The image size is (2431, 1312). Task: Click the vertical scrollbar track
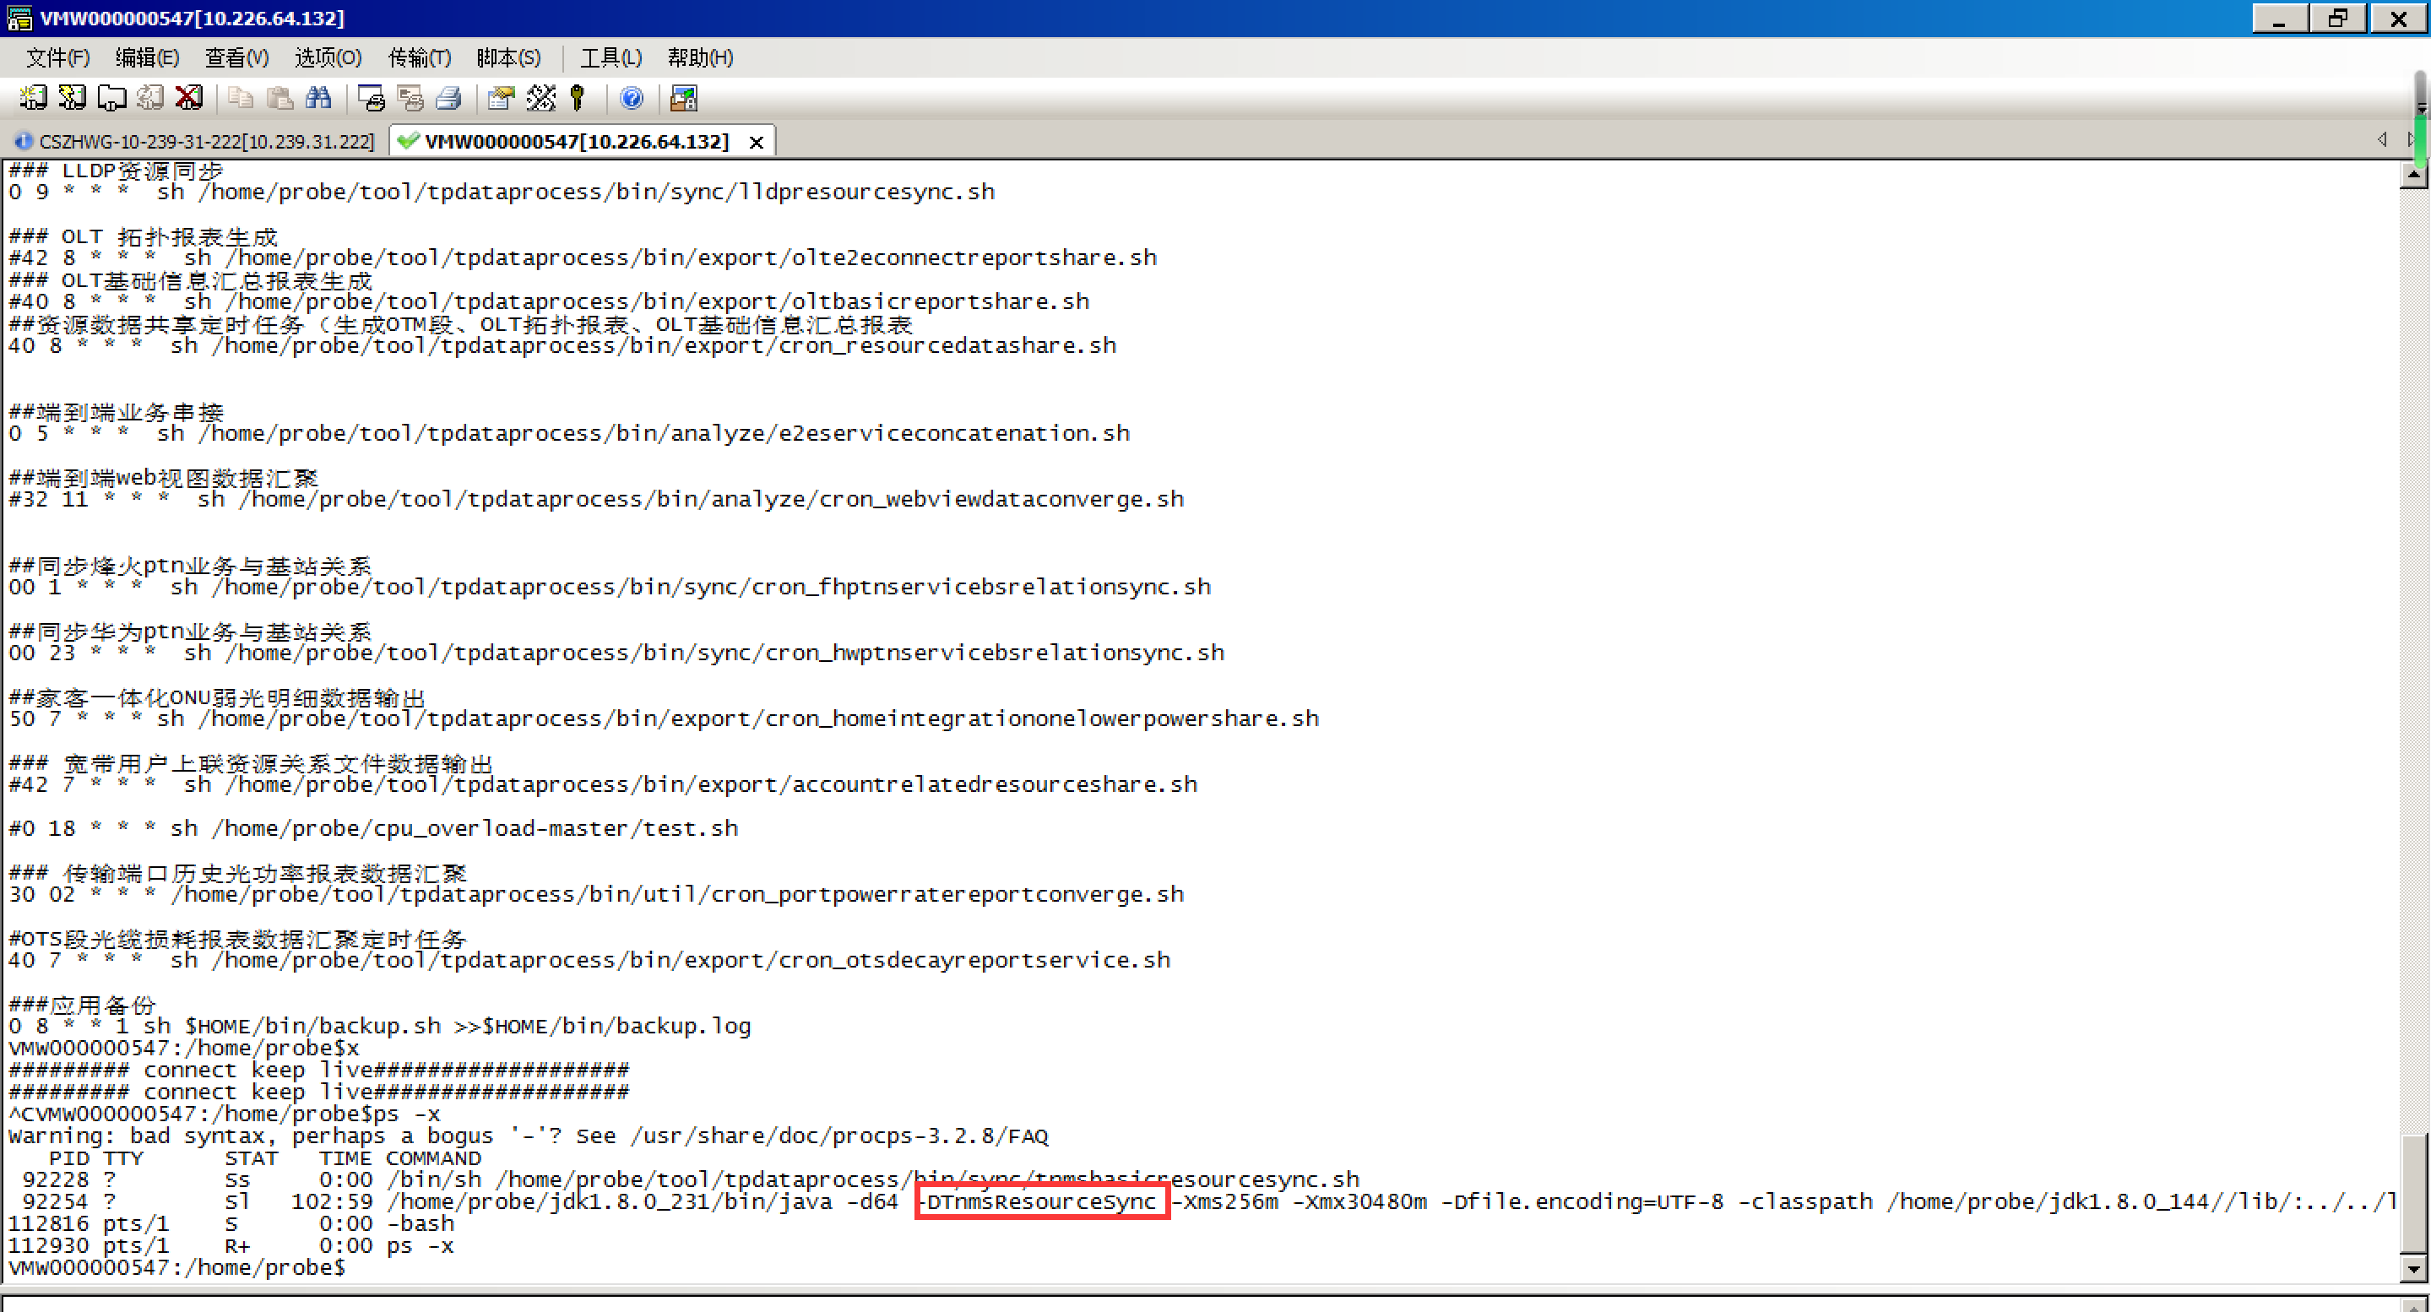click(2414, 661)
